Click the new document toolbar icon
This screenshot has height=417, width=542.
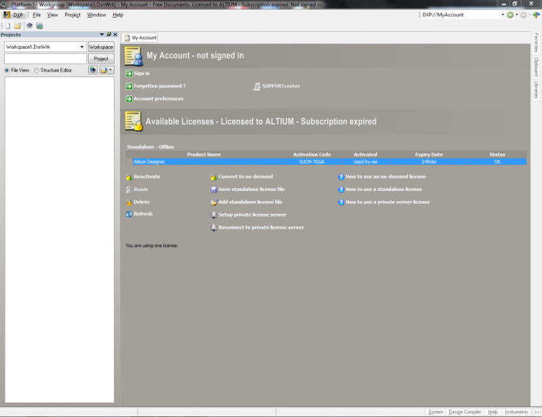pos(7,26)
